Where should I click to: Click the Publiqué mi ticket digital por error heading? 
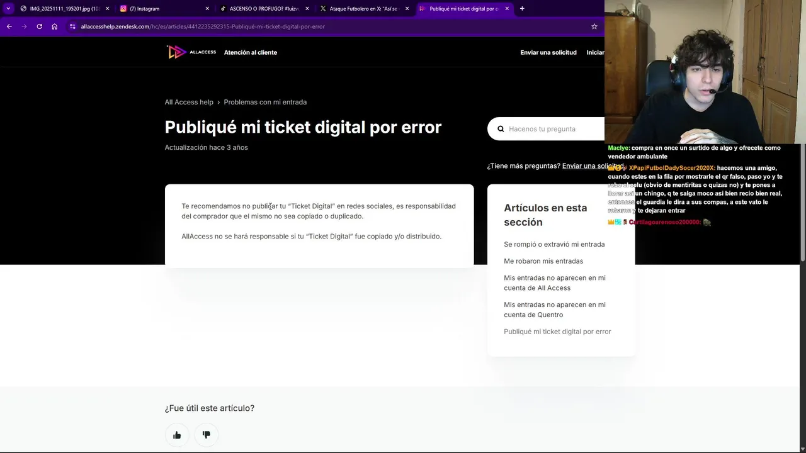(x=303, y=127)
